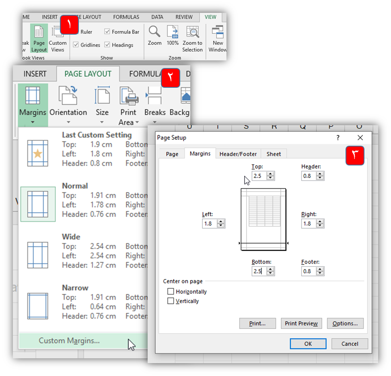Open the Orientation dropdown
391x376 pixels.
tap(68, 105)
